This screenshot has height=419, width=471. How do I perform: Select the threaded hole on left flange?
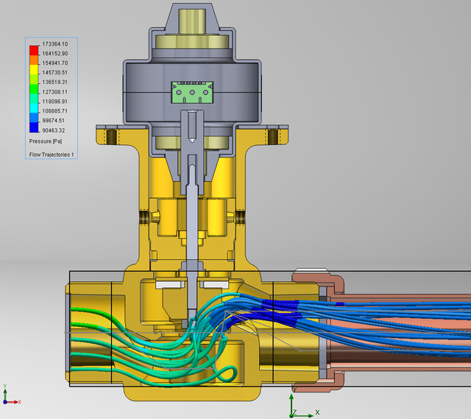click(111, 136)
